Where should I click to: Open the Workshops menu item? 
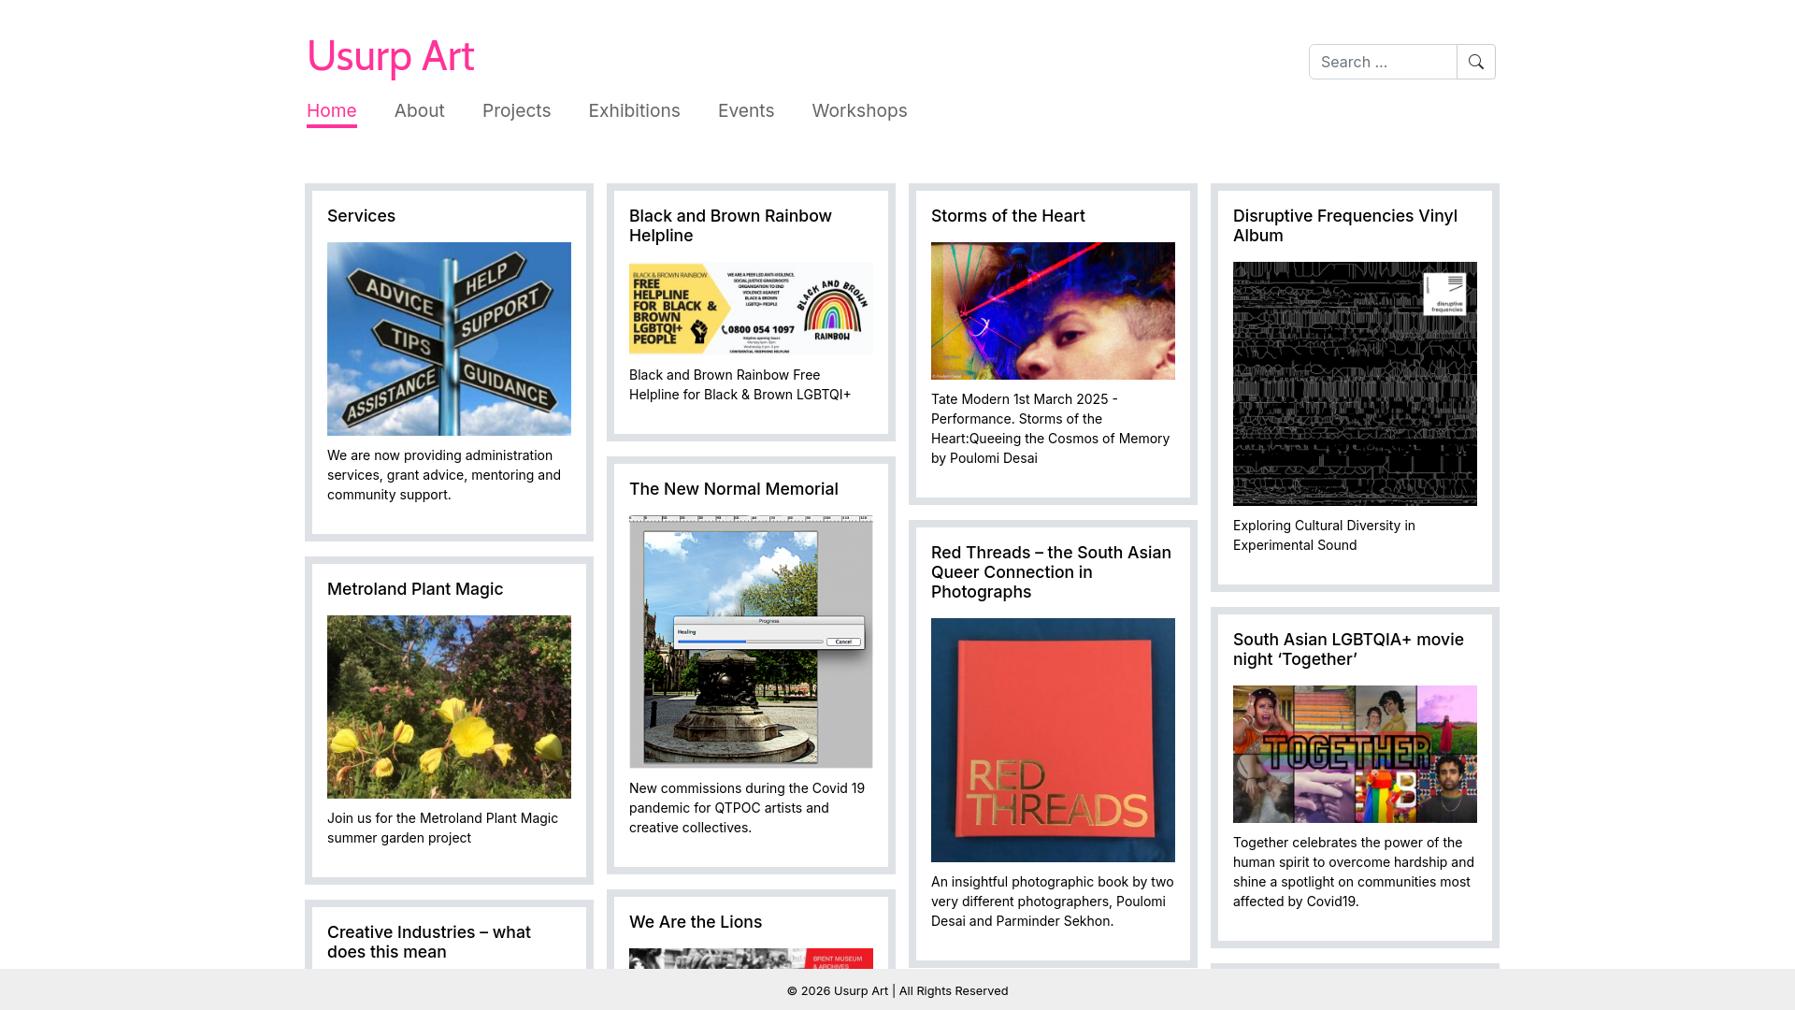point(860,110)
